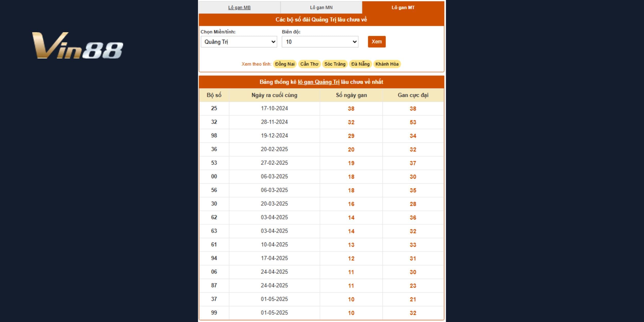The image size is (644, 322).
Task: Select the date 17-10-2024 cell
Action: pos(274,108)
